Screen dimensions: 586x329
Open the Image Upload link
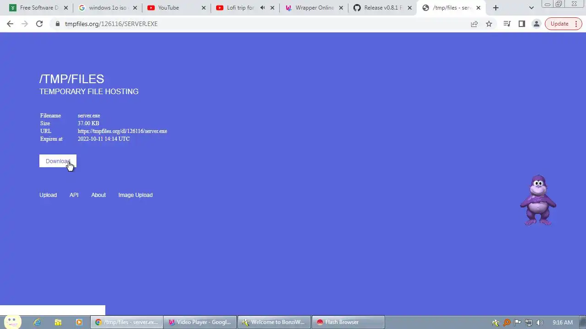[136, 195]
